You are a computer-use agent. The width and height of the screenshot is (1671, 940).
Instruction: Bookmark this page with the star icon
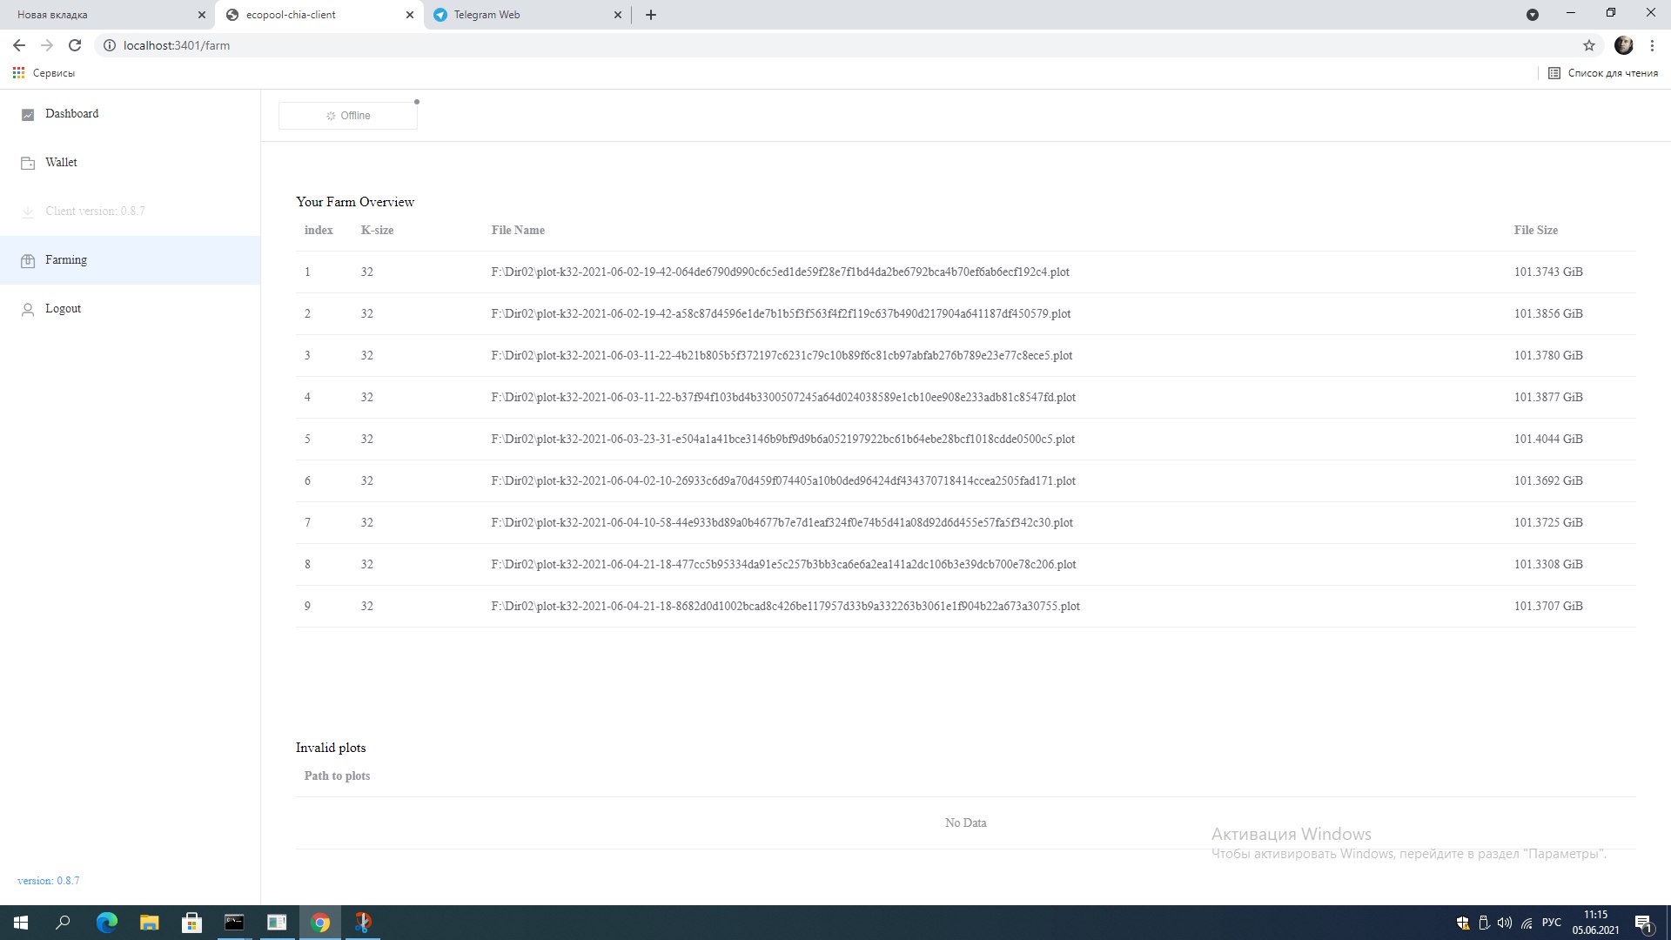point(1588,45)
